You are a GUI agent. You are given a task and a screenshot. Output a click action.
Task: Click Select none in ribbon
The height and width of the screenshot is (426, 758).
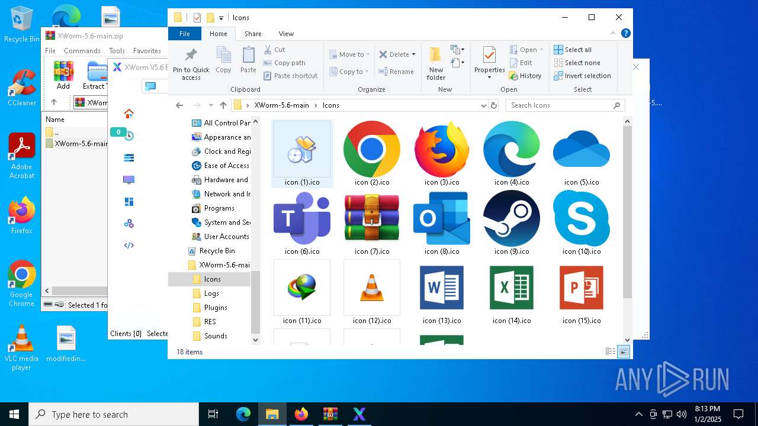pos(577,63)
